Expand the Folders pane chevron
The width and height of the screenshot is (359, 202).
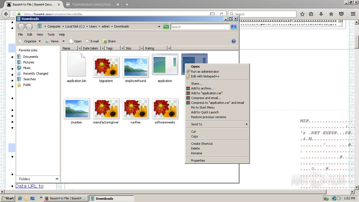click(57, 179)
